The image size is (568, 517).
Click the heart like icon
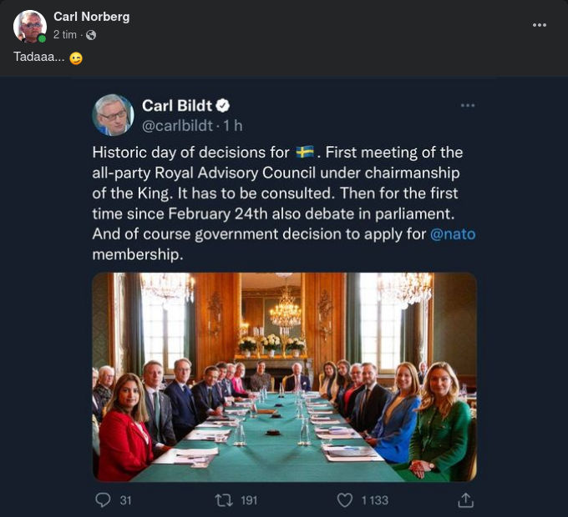tap(345, 499)
